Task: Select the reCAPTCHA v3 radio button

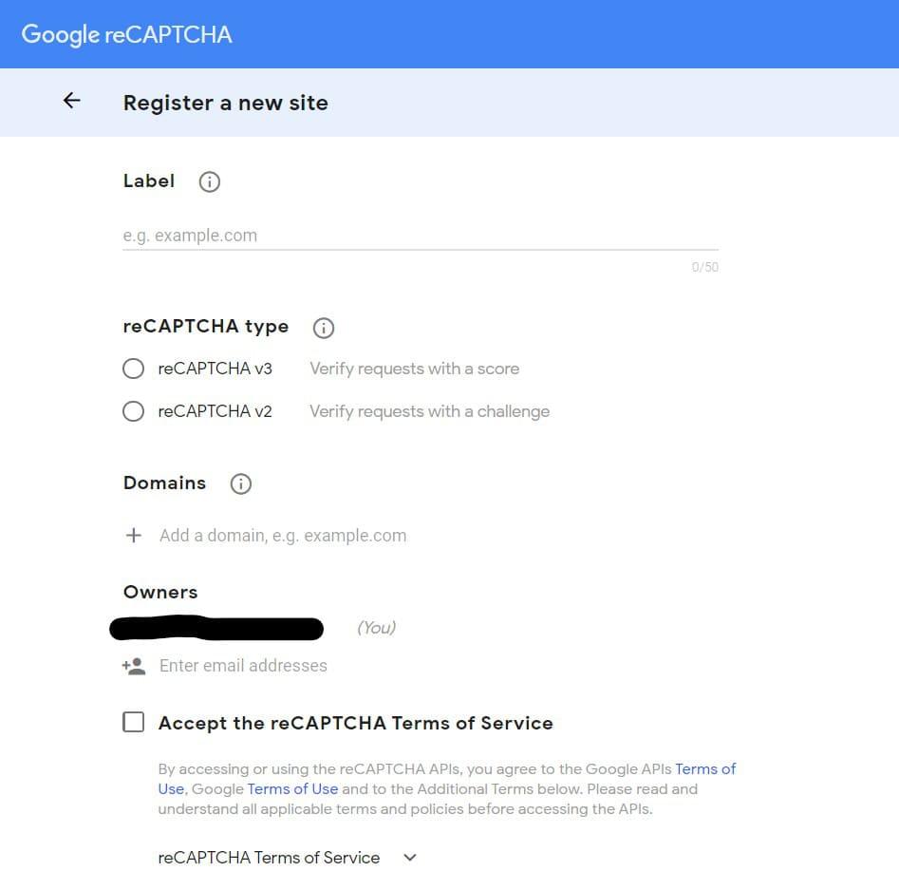Action: 134,369
